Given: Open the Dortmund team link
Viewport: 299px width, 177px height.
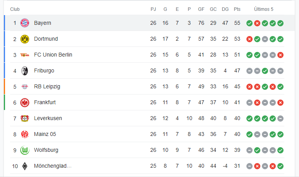Looking at the screenshot, I should [46, 39].
